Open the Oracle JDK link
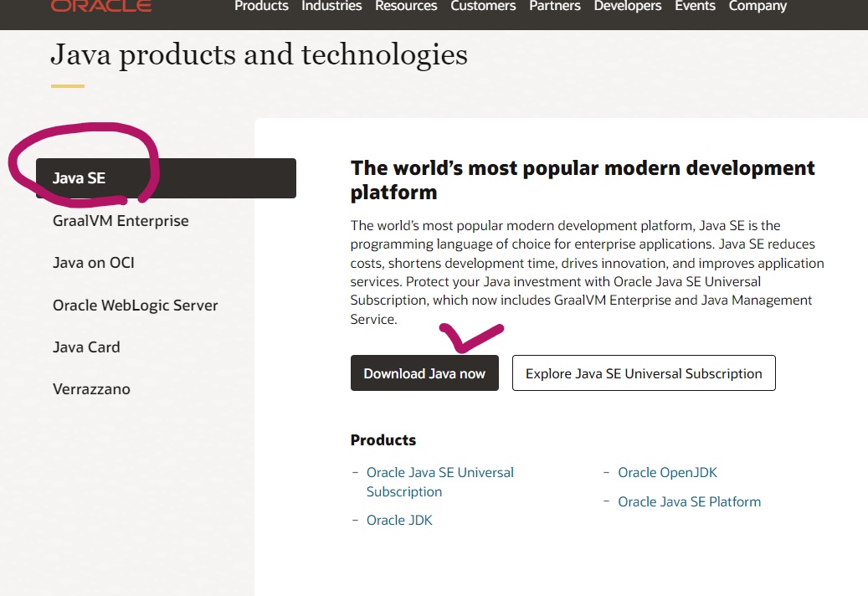 [399, 520]
